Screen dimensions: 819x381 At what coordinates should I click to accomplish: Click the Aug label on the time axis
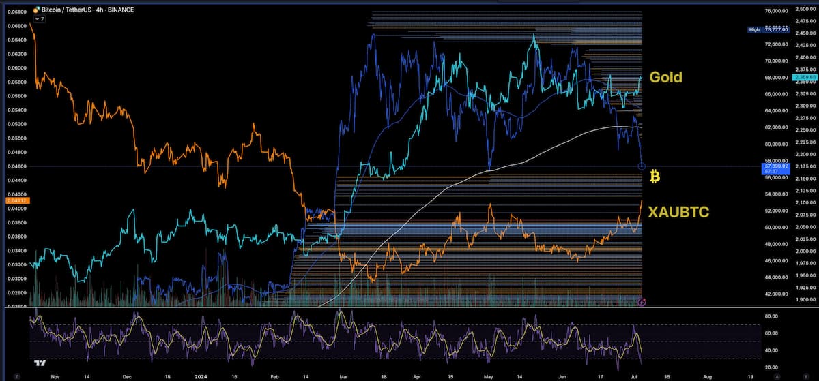tap(706, 376)
